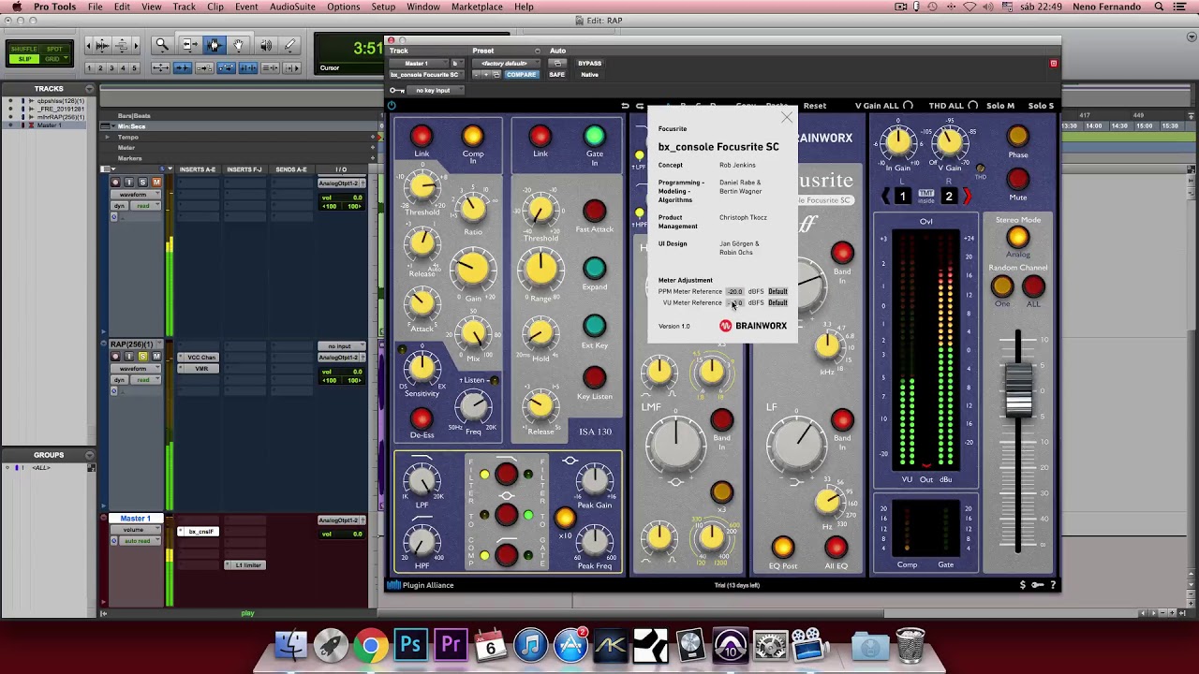This screenshot has height=674, width=1199.
Task: Open Finder from the dock
Action: (x=289, y=645)
